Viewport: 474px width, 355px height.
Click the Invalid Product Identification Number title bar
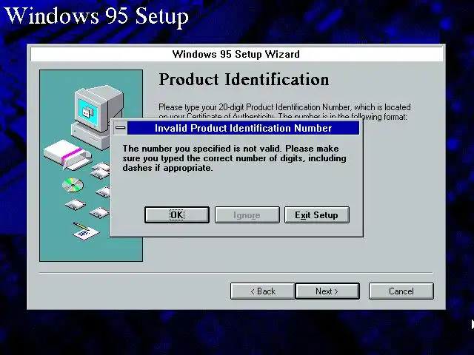[x=244, y=128]
